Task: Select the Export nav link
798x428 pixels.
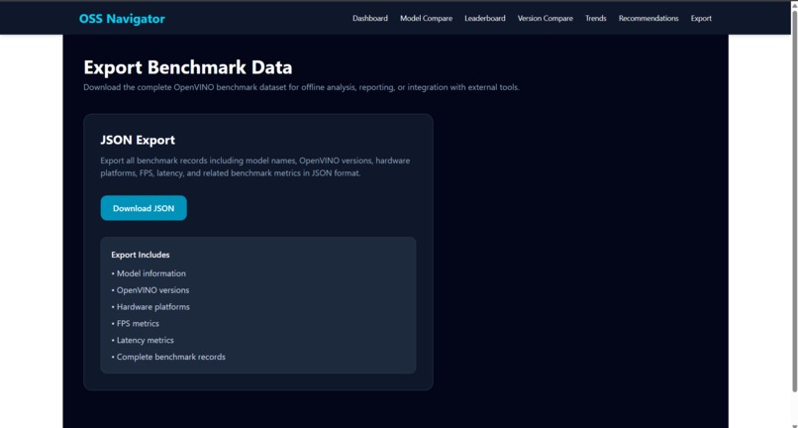Action: [701, 19]
